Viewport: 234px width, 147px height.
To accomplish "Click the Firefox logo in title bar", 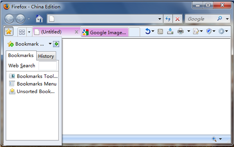I will click(x=6, y=7).
